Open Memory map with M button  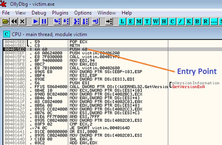tap(139, 21)
